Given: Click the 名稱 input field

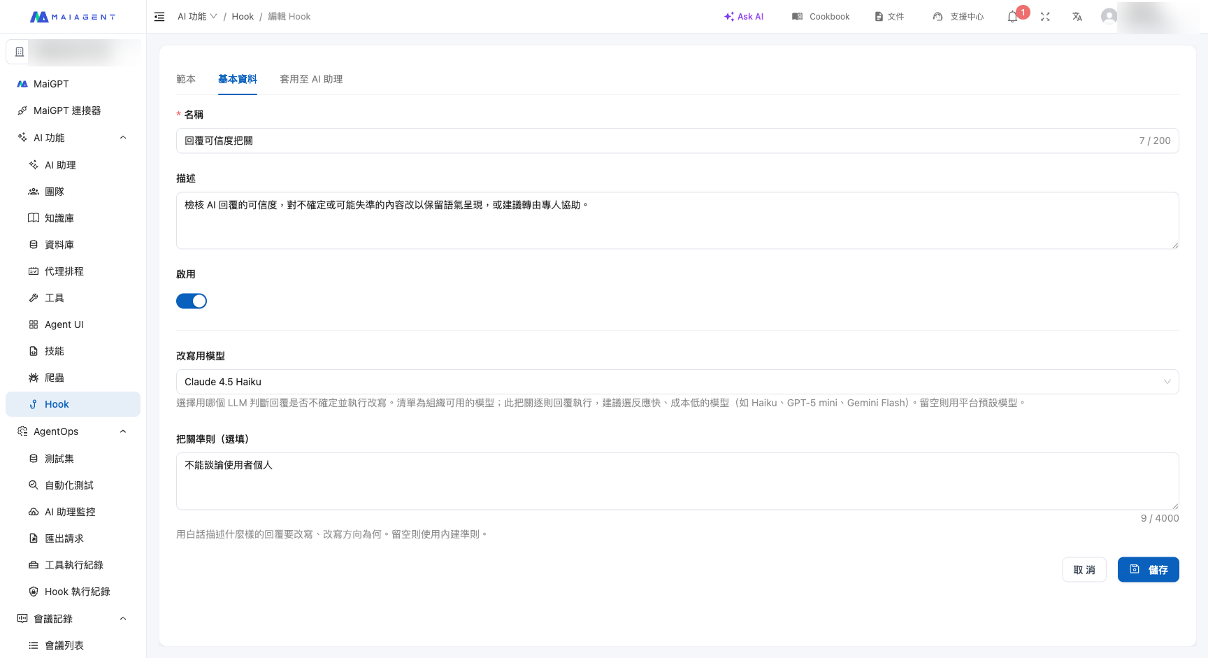Looking at the screenshot, I should coord(677,141).
